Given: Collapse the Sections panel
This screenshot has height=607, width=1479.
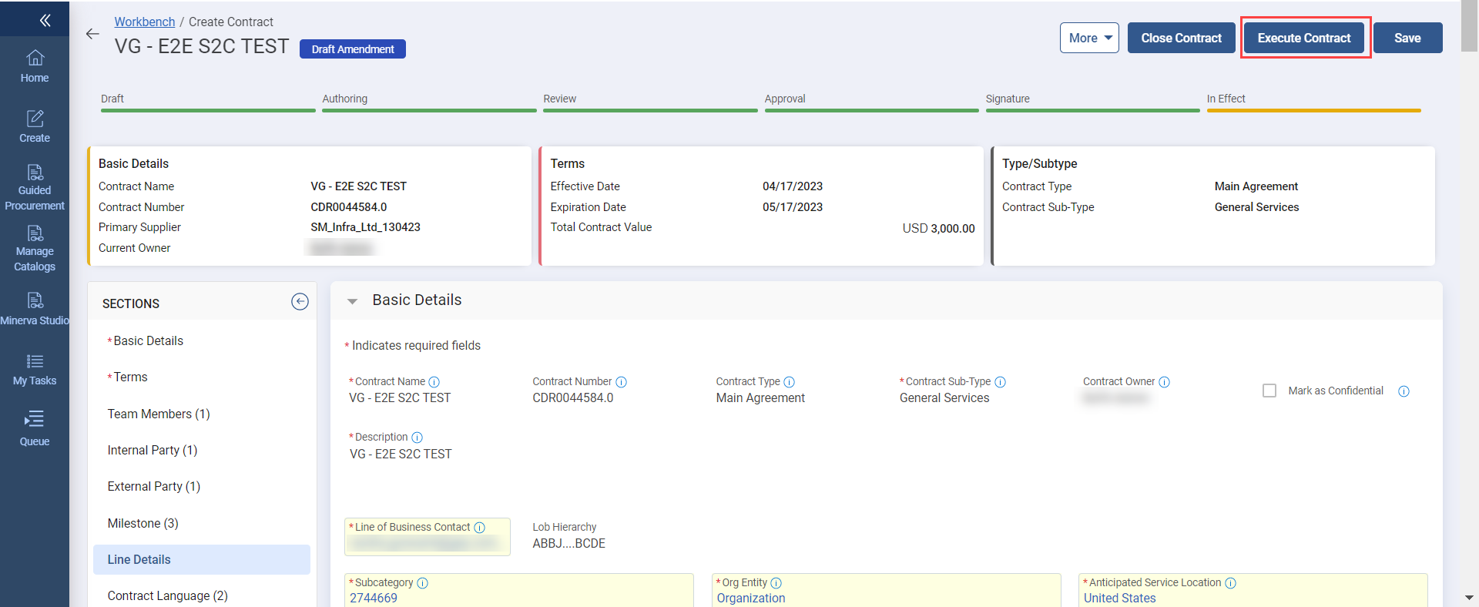Looking at the screenshot, I should 300,302.
